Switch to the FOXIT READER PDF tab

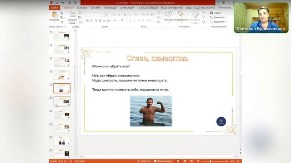205,8
